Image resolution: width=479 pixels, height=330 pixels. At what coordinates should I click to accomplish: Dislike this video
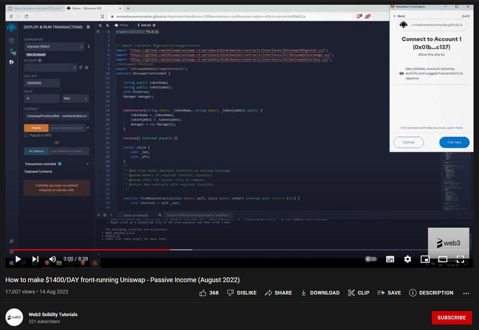click(x=242, y=293)
